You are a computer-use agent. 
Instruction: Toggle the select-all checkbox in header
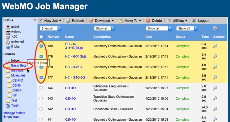[x=41, y=37]
